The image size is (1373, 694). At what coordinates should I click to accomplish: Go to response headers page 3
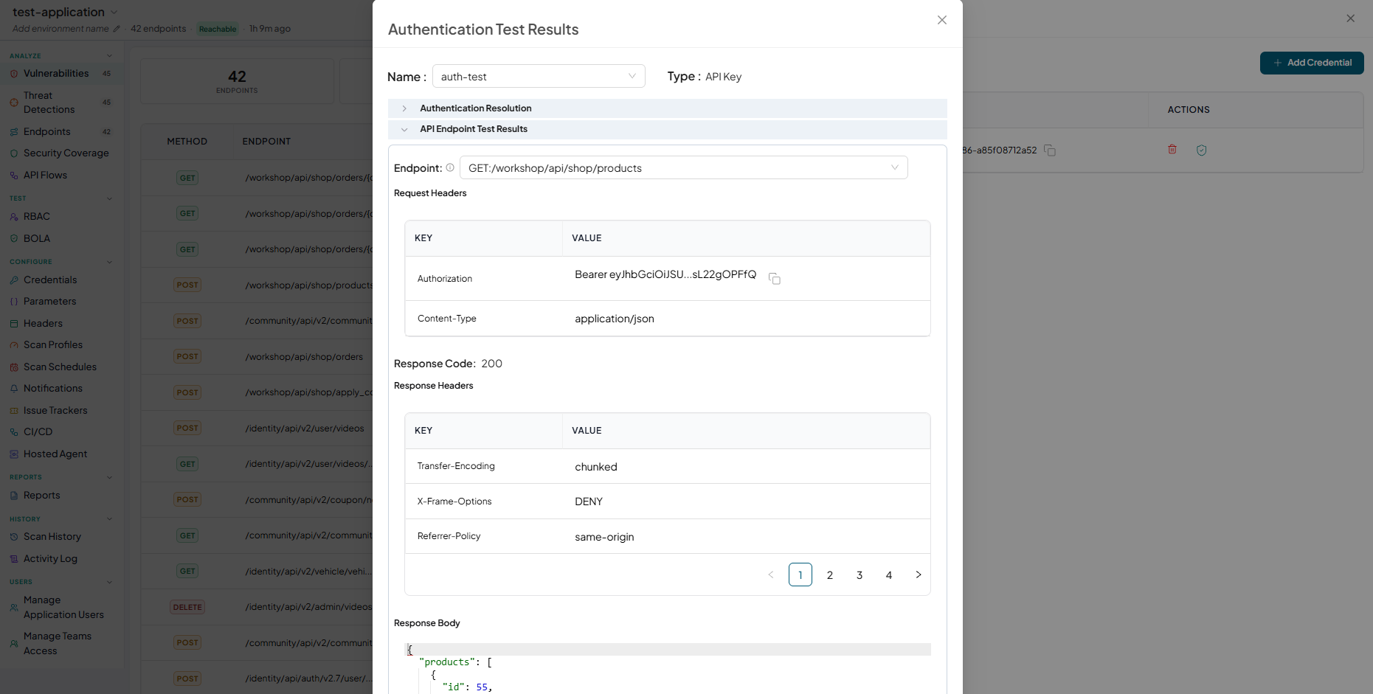click(860, 575)
